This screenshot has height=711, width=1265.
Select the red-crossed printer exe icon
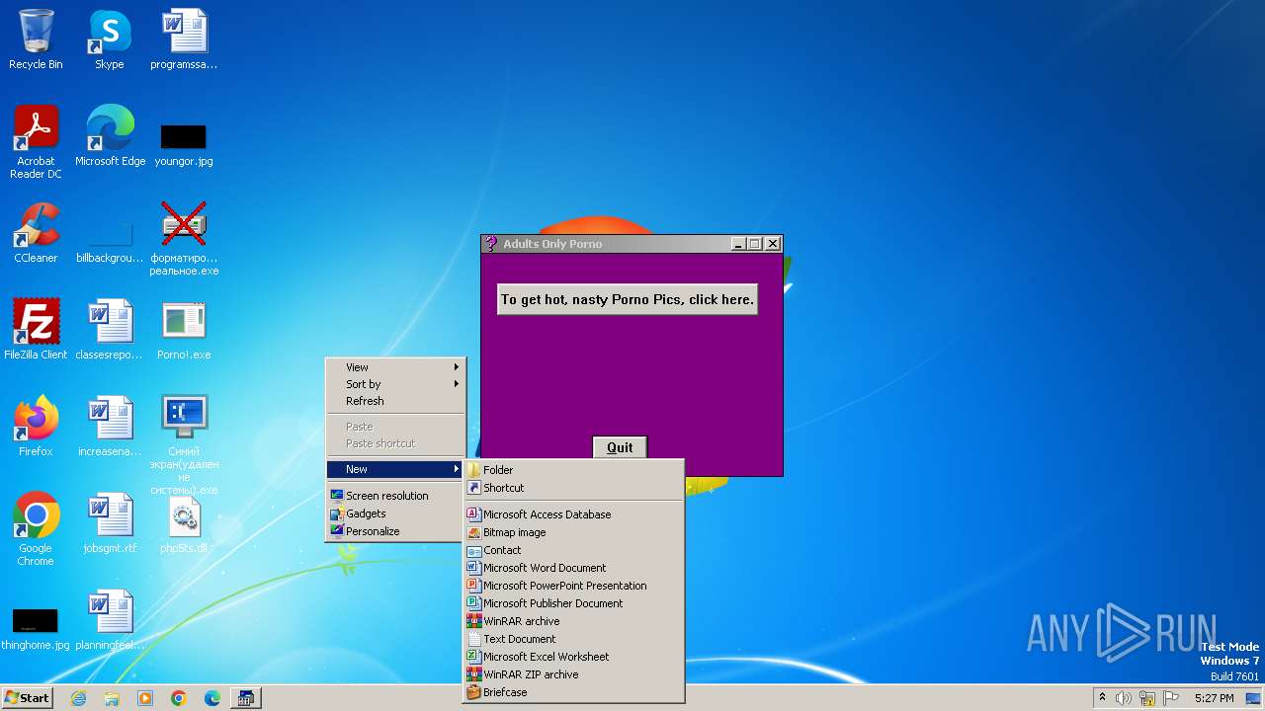tap(184, 239)
